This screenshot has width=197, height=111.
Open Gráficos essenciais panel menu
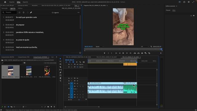(x=176, y=6)
